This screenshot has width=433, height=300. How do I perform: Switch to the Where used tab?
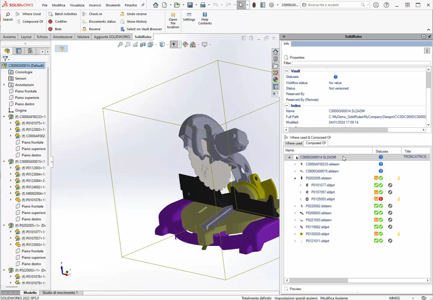click(x=294, y=143)
